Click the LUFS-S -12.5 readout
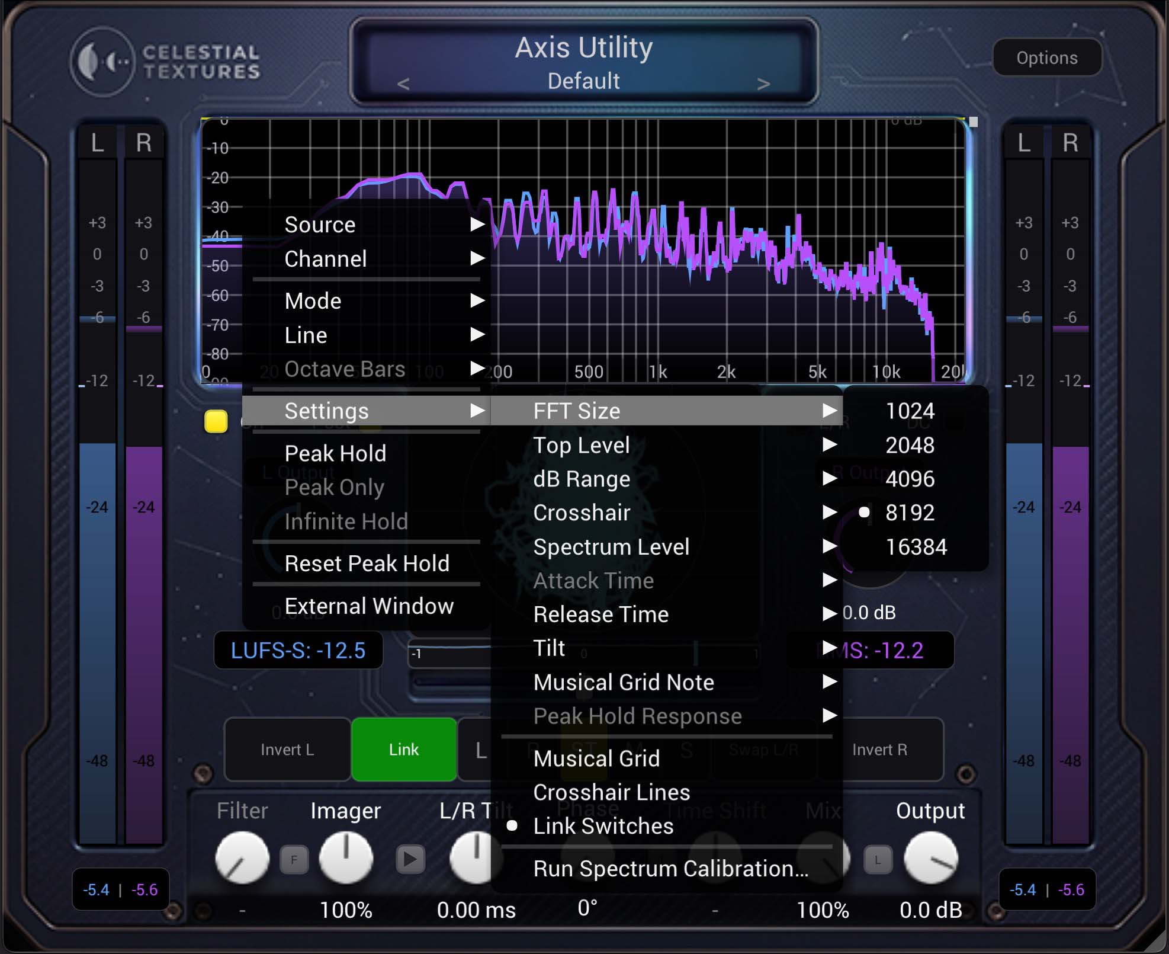 click(x=298, y=651)
